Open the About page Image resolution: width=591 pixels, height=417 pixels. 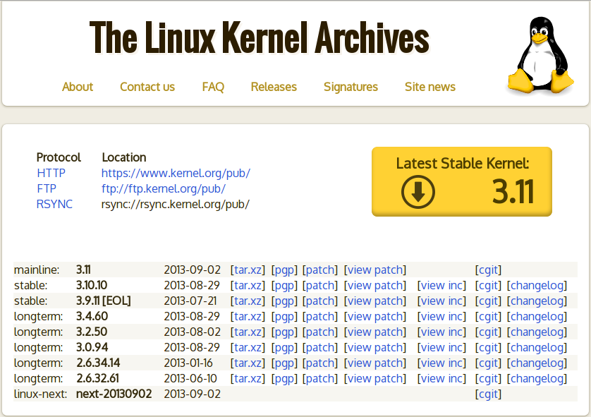pos(78,87)
